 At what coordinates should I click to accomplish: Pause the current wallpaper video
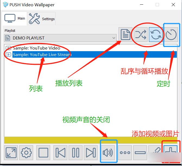pos(76,153)
